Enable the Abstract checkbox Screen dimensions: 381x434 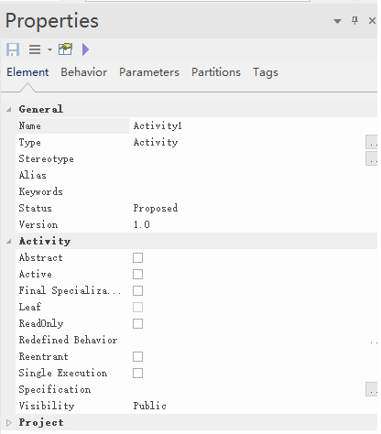(x=137, y=257)
